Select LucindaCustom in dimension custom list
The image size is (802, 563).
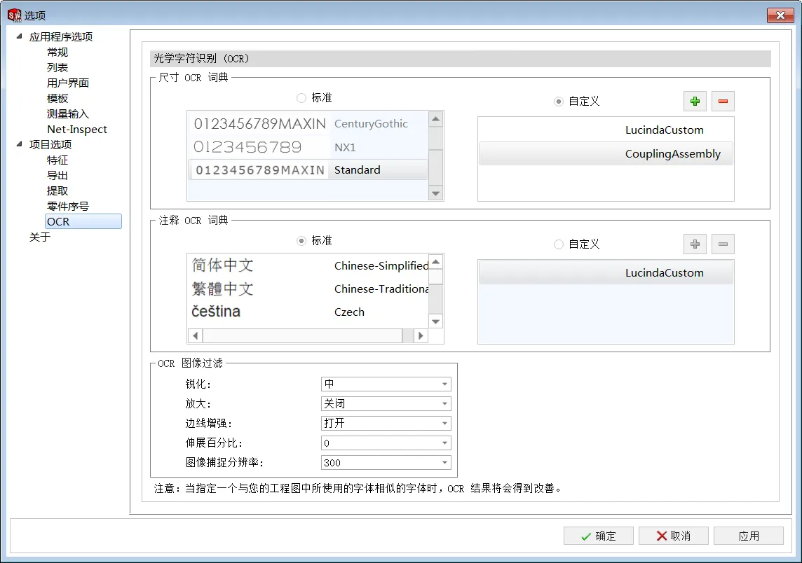(x=606, y=130)
